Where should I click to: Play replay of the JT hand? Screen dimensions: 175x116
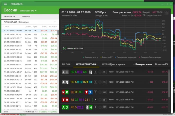point(100,72)
